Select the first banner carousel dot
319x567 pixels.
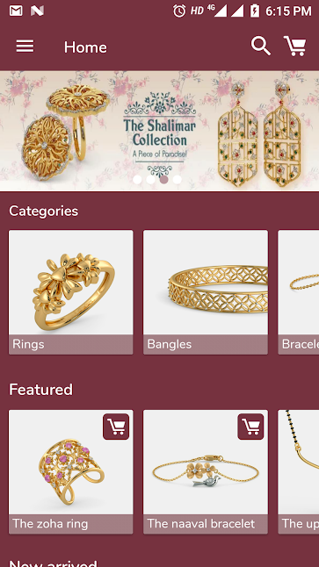(137, 179)
